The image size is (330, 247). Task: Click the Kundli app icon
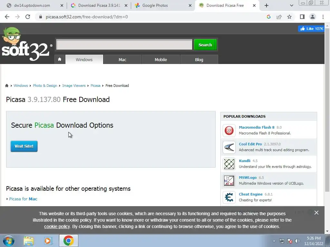click(x=229, y=164)
